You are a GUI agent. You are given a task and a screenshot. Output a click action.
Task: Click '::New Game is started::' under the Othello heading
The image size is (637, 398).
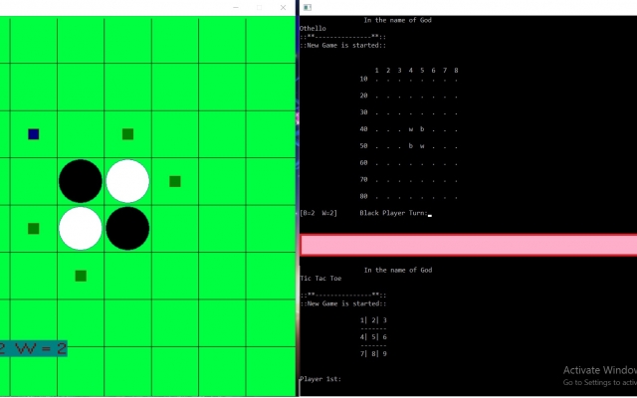tap(342, 45)
